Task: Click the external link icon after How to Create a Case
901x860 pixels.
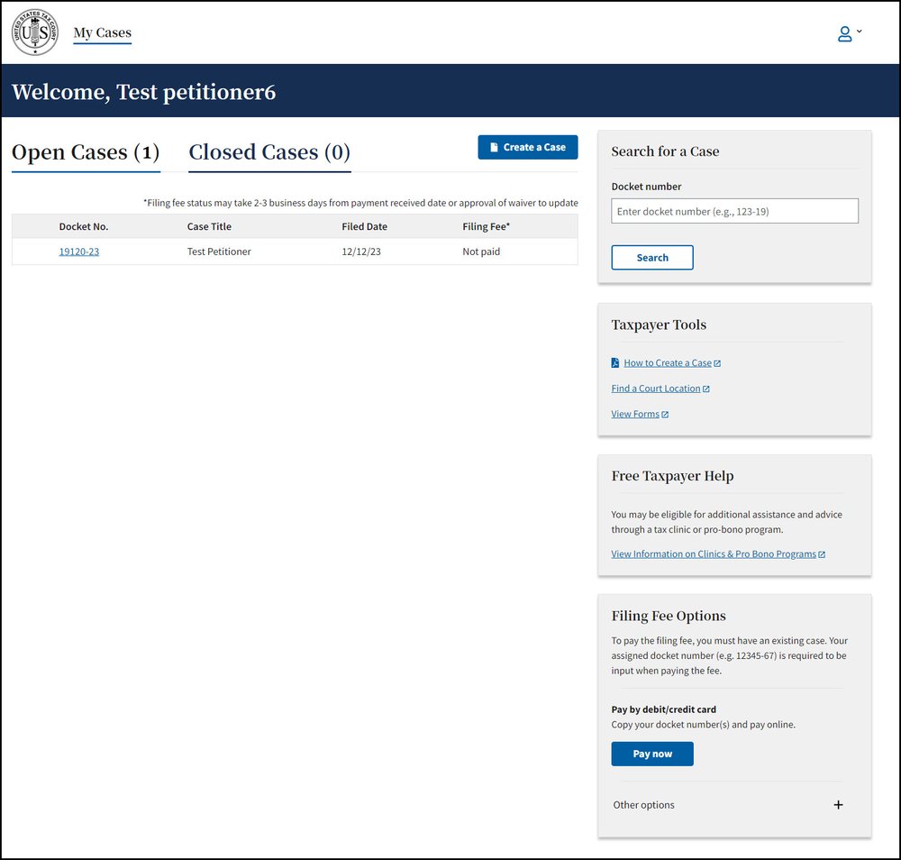Action: pos(717,362)
